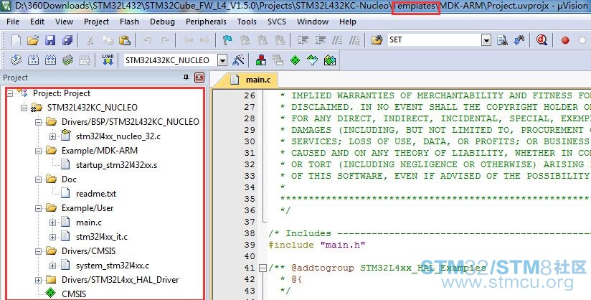The image size is (591, 300).
Task: Open the File menu
Action: [13, 22]
